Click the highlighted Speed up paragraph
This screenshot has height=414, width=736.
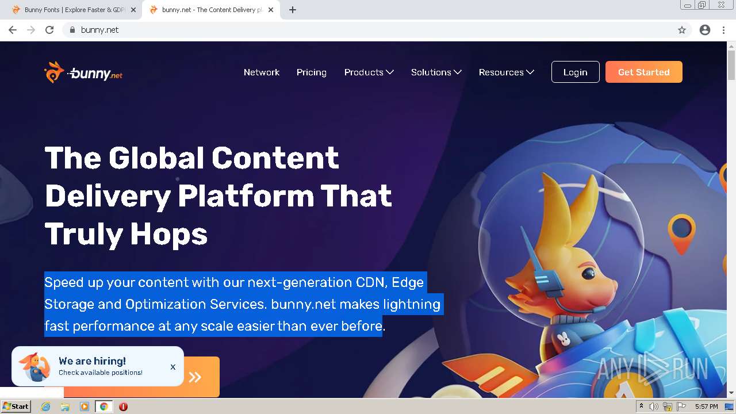pos(243,304)
